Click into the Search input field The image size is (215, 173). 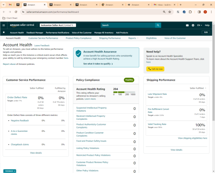(128, 25)
